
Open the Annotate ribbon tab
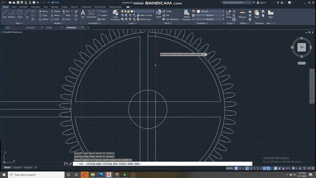23,7
